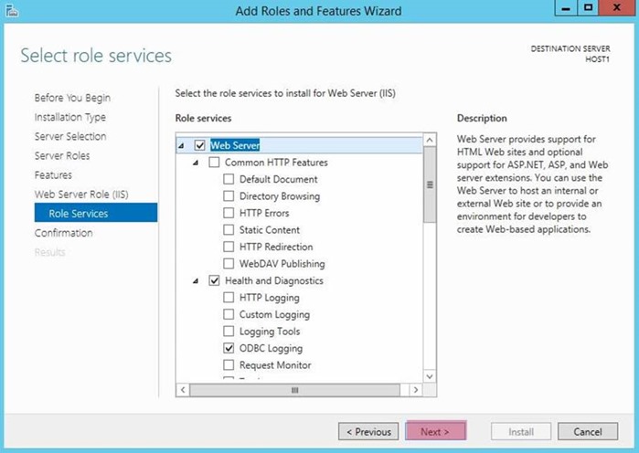Tick the HTTP Logging checkbox
The height and width of the screenshot is (453, 639).
[229, 298]
